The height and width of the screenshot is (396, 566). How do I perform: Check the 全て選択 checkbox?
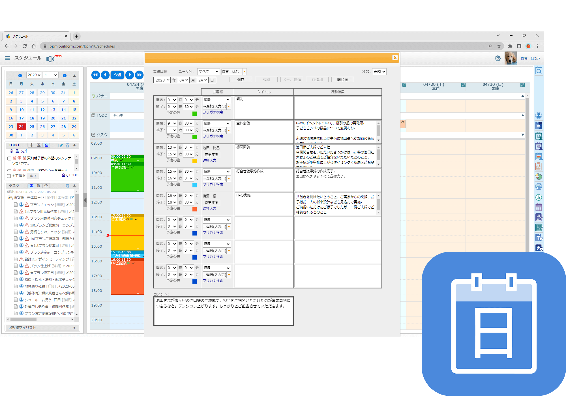[9, 176]
